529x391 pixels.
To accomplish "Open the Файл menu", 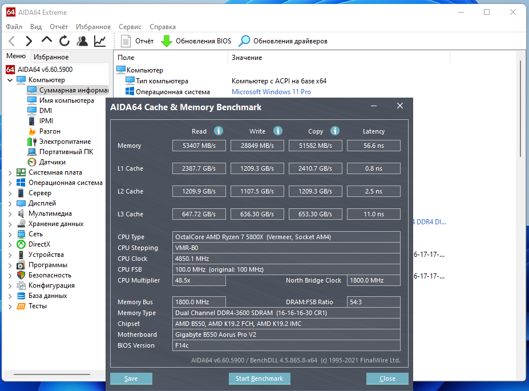I will pos(14,27).
